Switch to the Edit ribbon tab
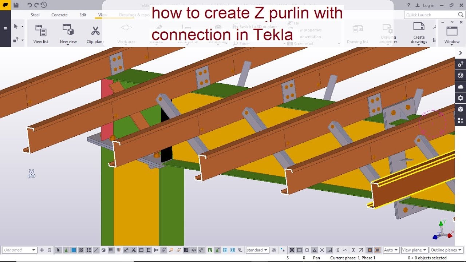 (83, 15)
